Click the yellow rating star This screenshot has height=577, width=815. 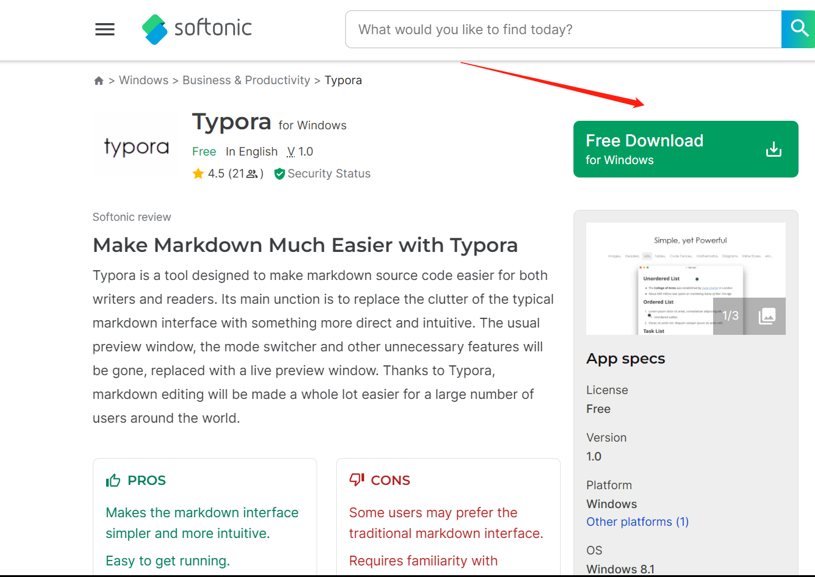click(x=198, y=174)
